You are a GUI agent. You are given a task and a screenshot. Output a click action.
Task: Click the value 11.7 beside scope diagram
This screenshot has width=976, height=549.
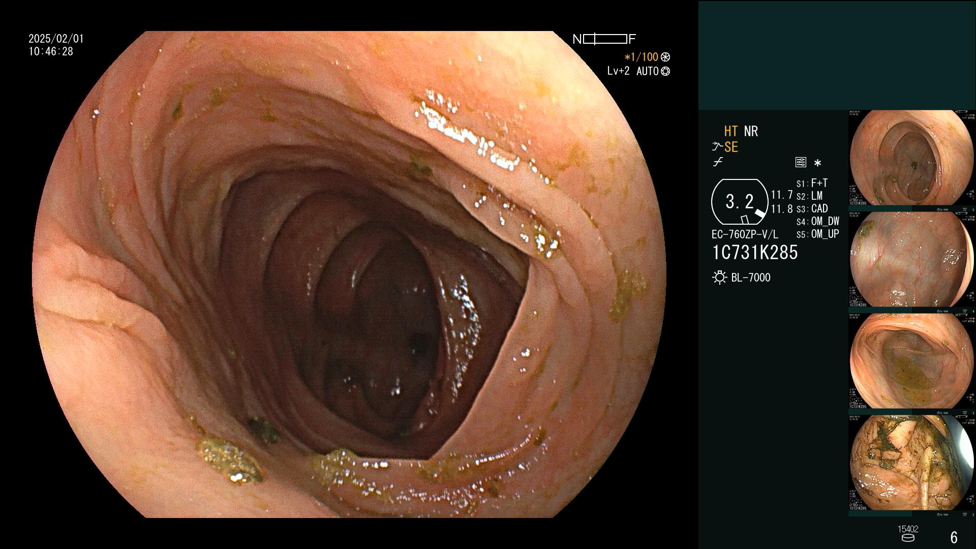pos(782,195)
